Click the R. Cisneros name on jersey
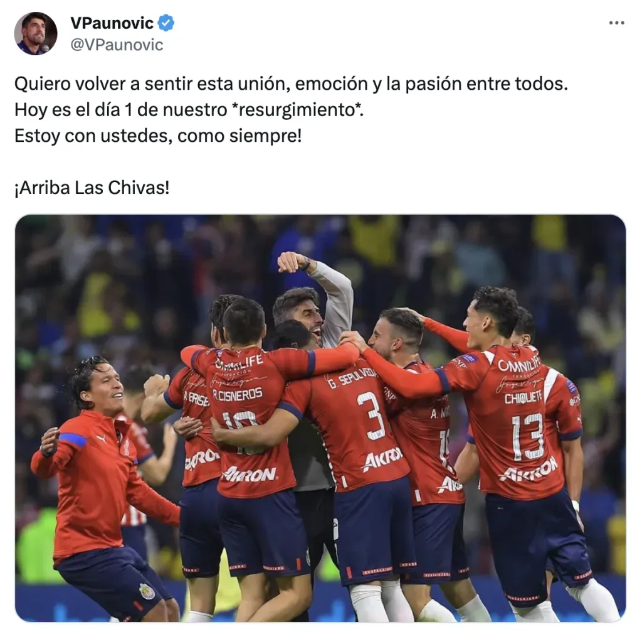This screenshot has width=642, height=634. pyautogui.click(x=238, y=395)
